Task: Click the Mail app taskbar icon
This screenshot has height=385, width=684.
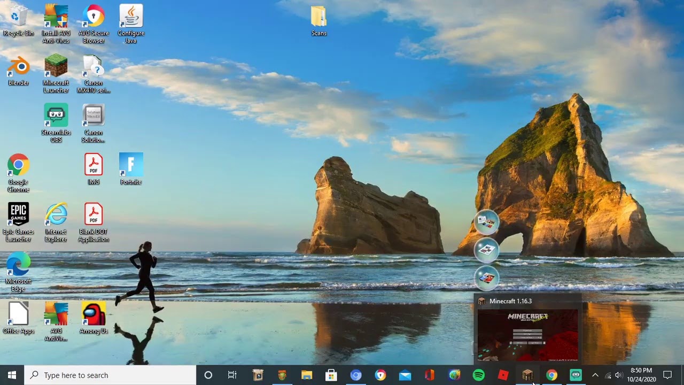Action: click(405, 375)
